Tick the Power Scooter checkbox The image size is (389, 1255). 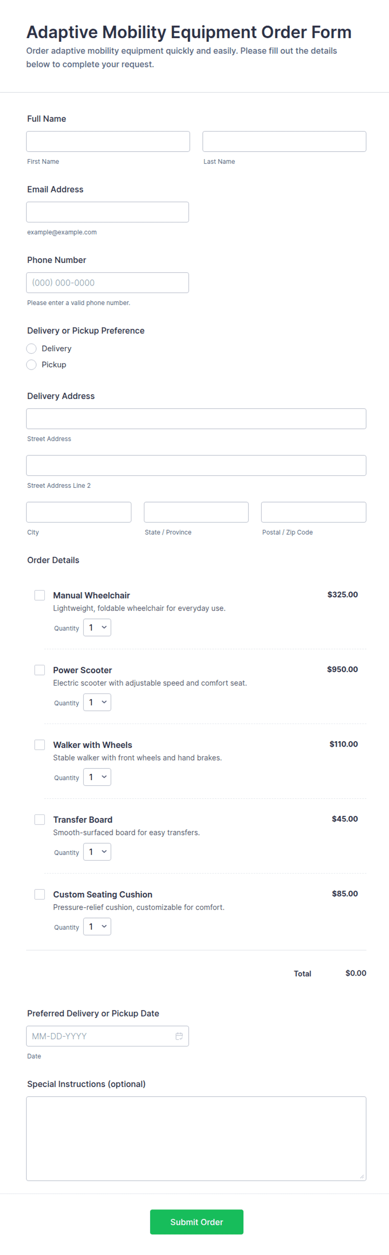point(40,670)
